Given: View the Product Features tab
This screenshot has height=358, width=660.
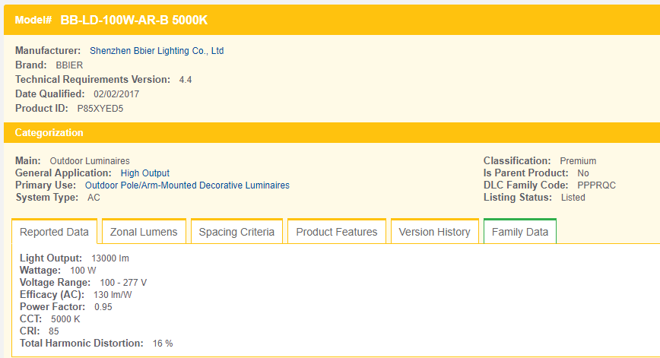Looking at the screenshot, I should click(337, 232).
